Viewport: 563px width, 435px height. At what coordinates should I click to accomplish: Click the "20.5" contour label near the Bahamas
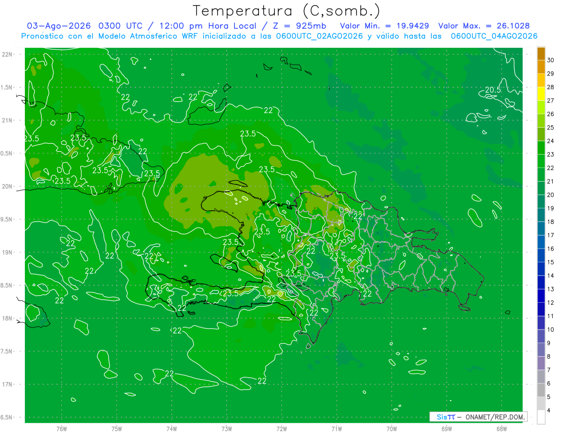point(493,90)
